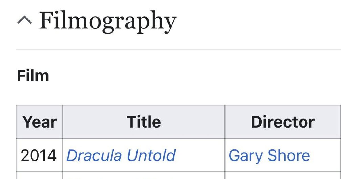Click the Director column header

tap(283, 122)
